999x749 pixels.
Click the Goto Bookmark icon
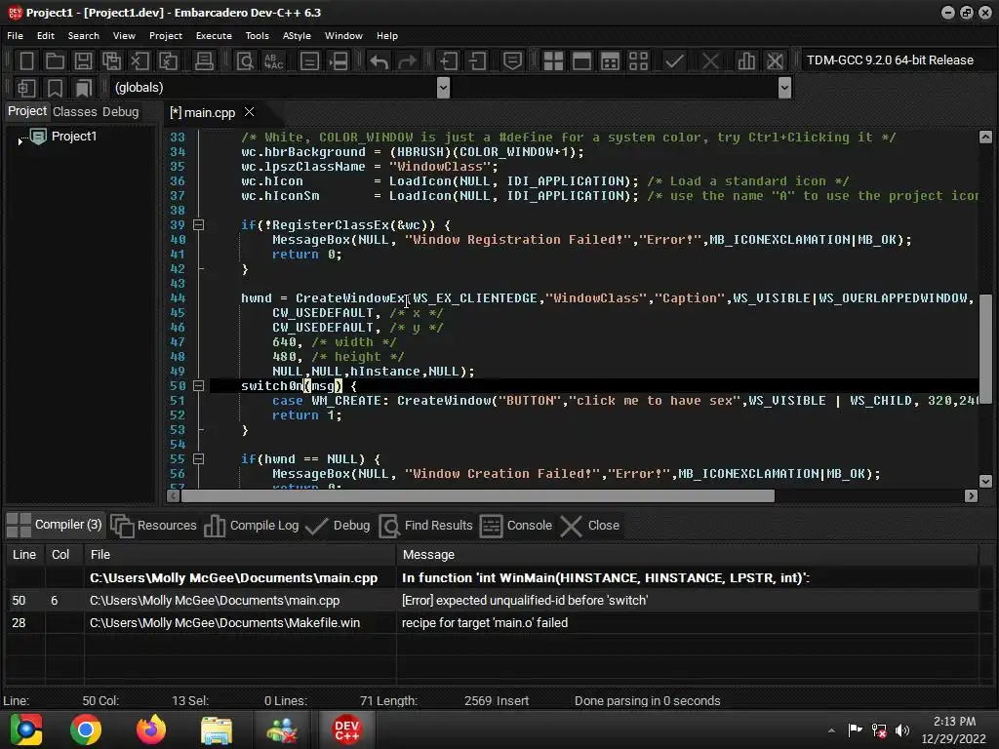pyautogui.click(x=83, y=88)
